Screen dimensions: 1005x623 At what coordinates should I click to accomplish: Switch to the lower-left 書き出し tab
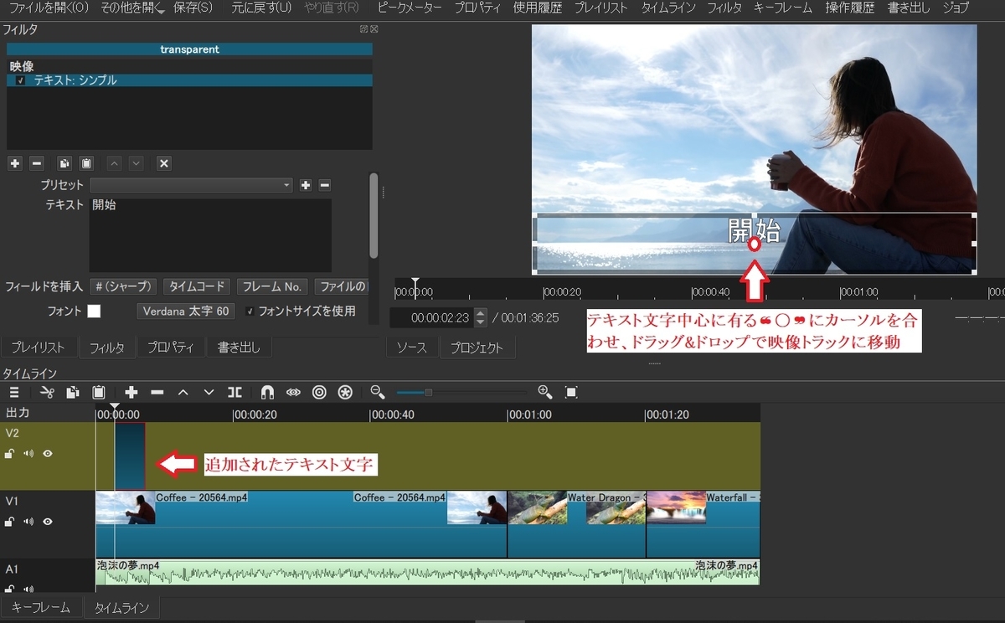point(239,348)
